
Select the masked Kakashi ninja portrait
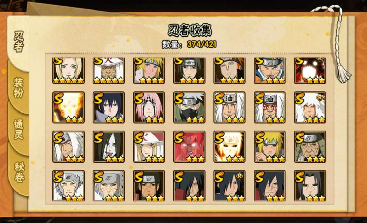point(189,107)
